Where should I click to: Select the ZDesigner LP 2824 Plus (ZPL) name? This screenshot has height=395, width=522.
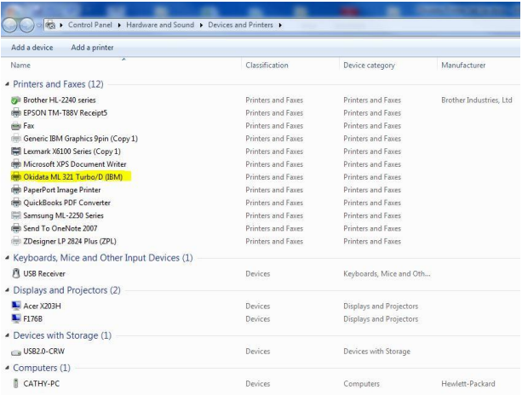pos(70,241)
